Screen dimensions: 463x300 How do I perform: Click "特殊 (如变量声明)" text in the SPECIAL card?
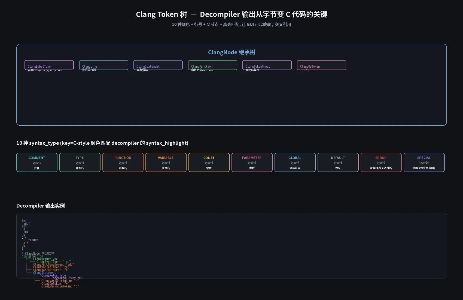(424, 168)
